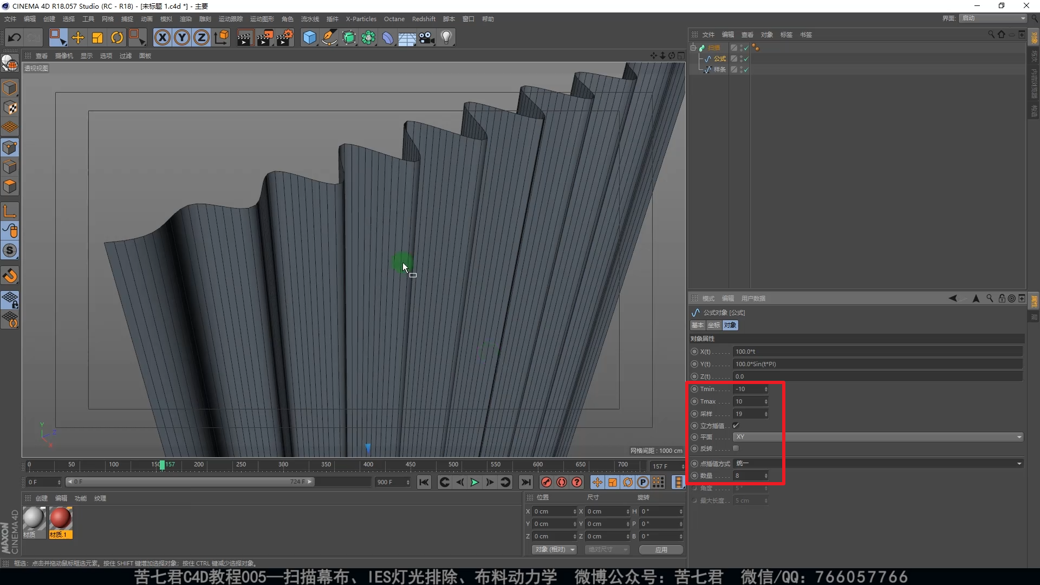Select the red 材质.1 material thumbnail
The image size is (1040, 585).
tap(61, 519)
